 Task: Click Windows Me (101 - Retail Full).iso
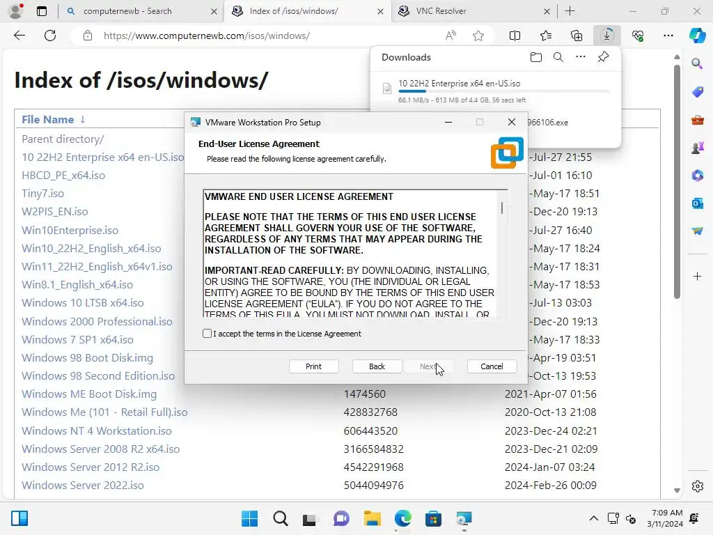(x=104, y=412)
